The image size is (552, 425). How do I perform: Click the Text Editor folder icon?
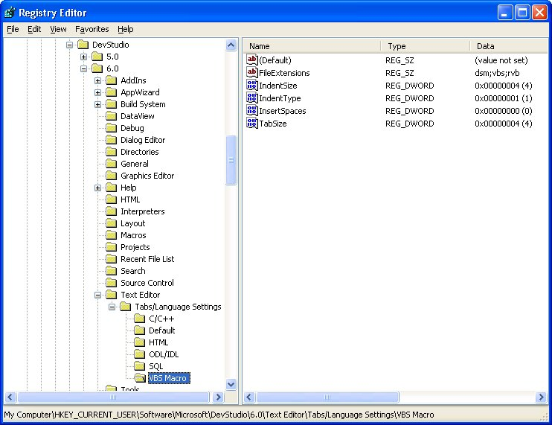click(x=112, y=295)
